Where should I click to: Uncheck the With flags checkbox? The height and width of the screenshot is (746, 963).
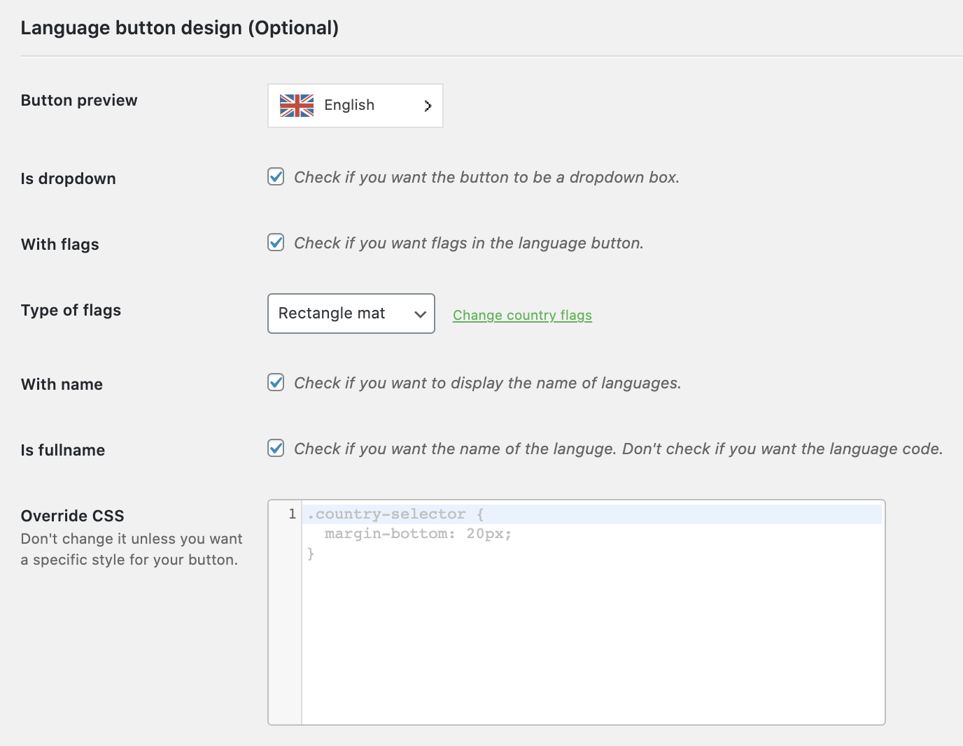[x=276, y=242]
